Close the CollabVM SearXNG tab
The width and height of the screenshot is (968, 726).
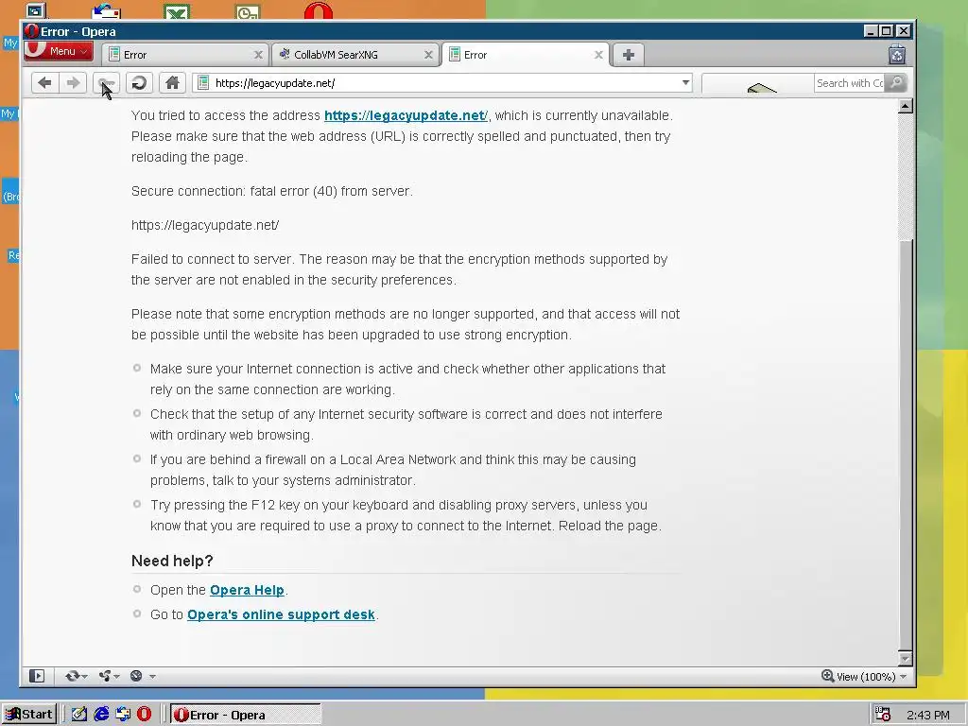pyautogui.click(x=428, y=55)
